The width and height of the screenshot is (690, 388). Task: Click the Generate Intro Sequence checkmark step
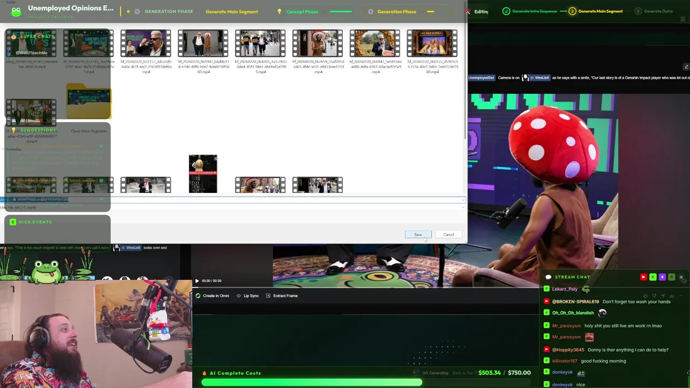506,11
